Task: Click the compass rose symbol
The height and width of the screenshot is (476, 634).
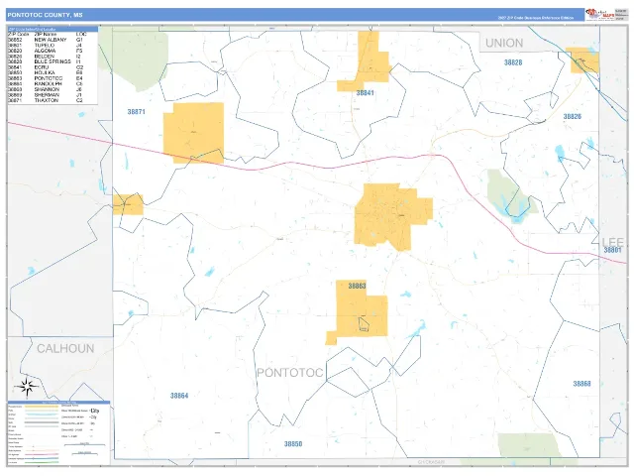Action: tap(27, 387)
